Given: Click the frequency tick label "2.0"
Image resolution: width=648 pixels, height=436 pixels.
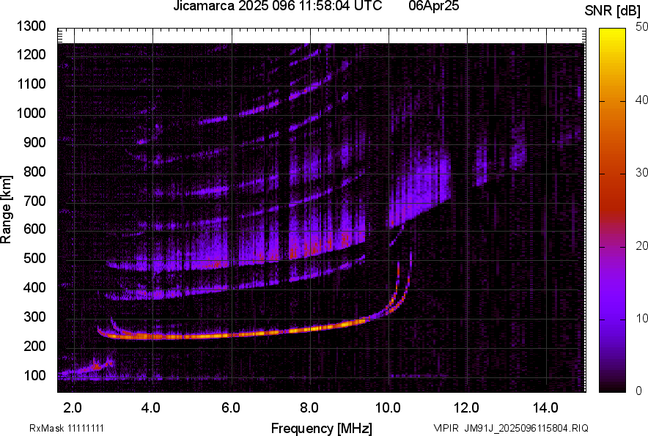Looking at the screenshot, I should (73, 408).
